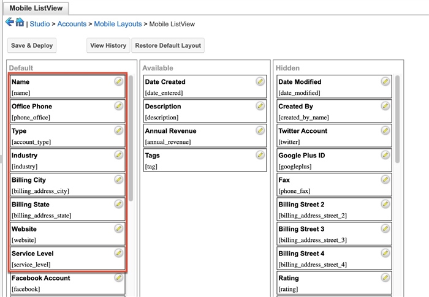Viewport: 429px width, 297px height.
Task: Select the Billing Street 2 field label
Action: click(302, 205)
